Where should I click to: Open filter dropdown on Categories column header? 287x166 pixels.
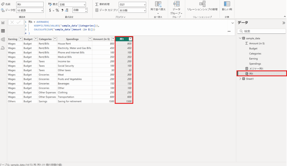55,39
